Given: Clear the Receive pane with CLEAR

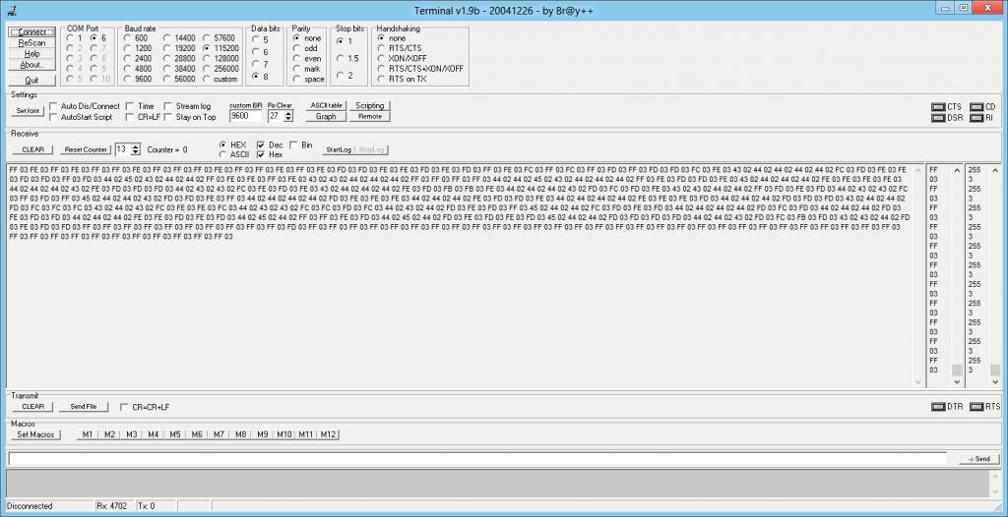Looking at the screenshot, I should click(32, 149).
